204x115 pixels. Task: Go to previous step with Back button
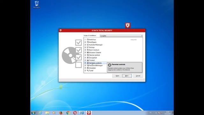(117, 76)
